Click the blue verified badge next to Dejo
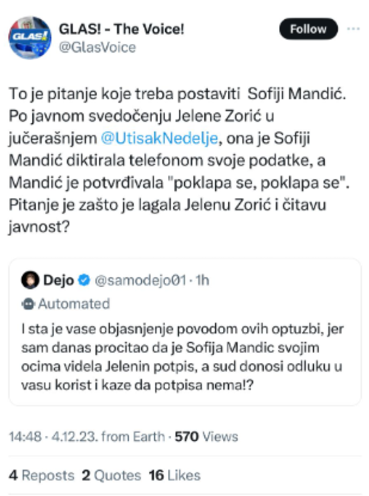Image resolution: width=369 pixels, height=496 pixels. [84, 281]
